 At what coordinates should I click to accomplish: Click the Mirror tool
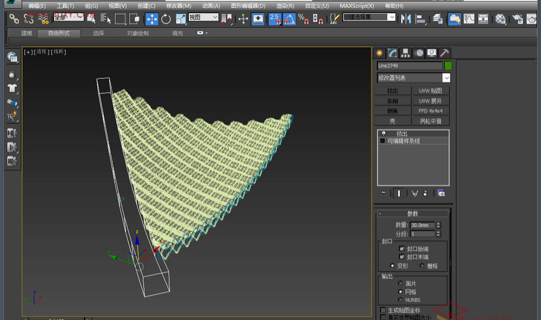pyautogui.click(x=406, y=18)
